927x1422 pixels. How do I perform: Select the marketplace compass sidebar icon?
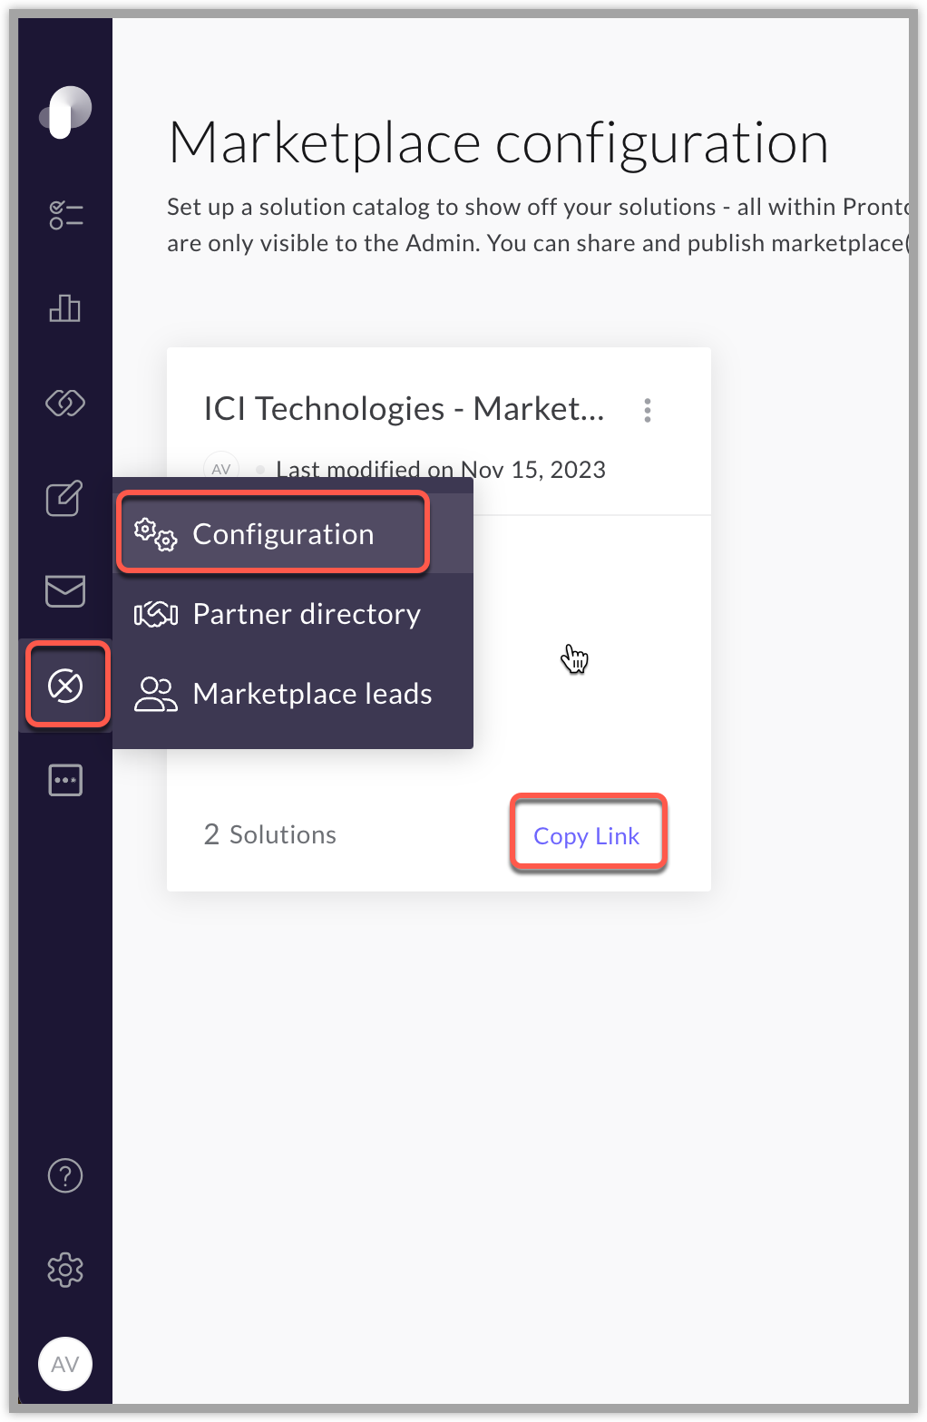coord(65,686)
